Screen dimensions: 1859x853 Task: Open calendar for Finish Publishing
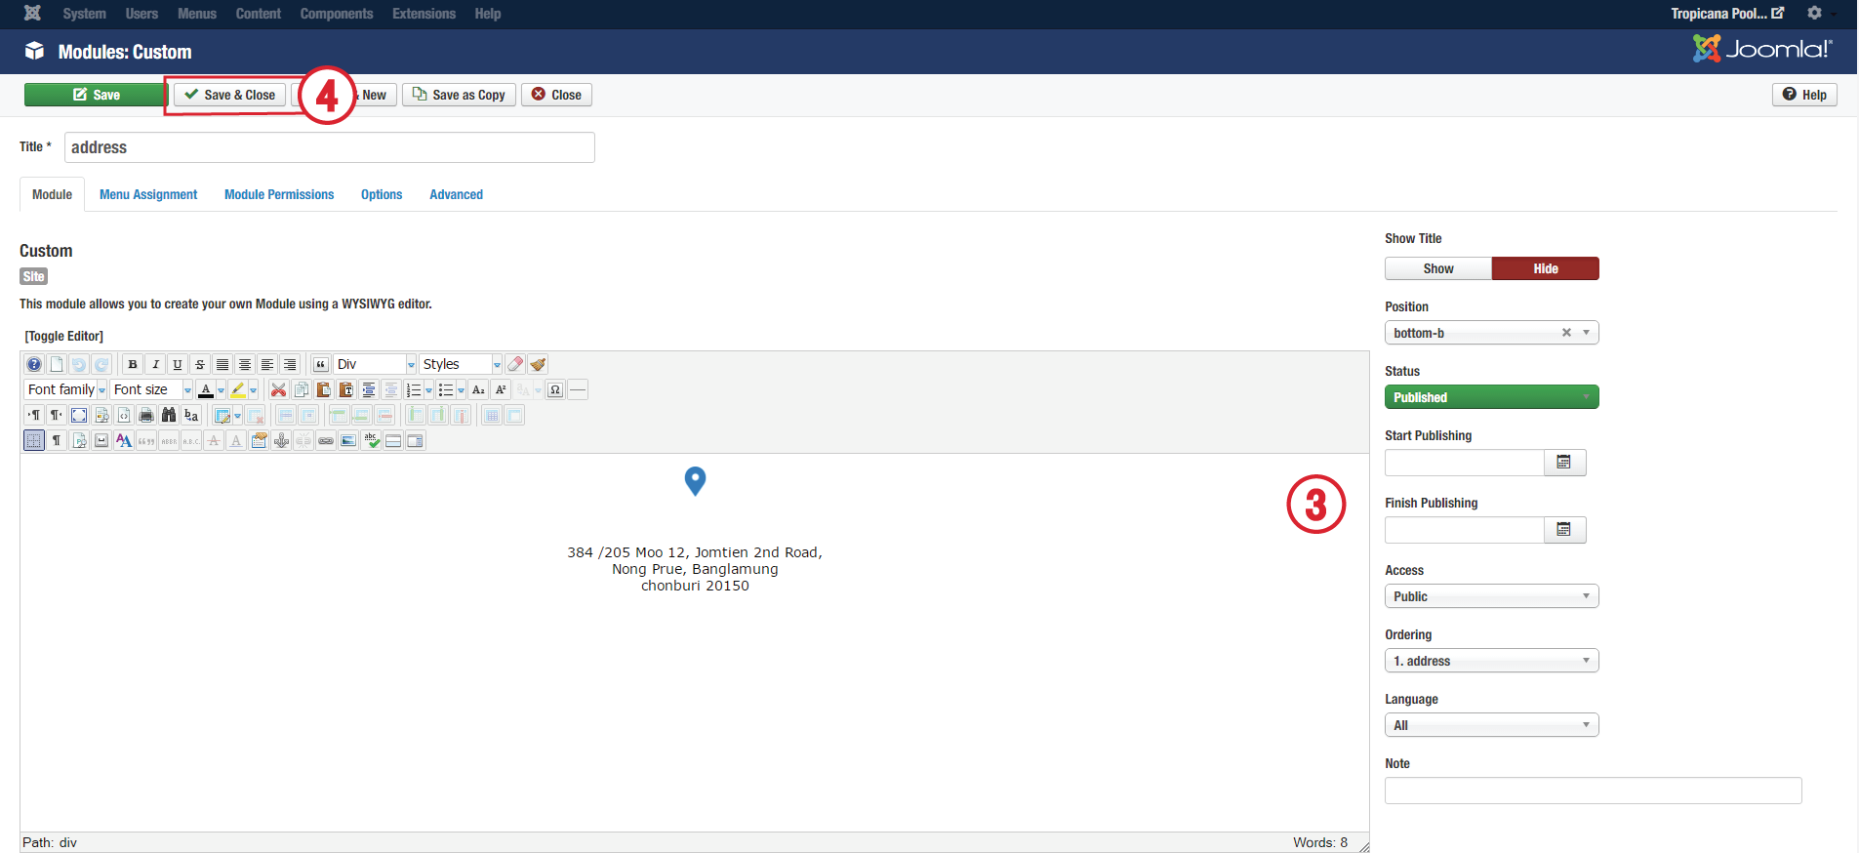pos(1564,529)
